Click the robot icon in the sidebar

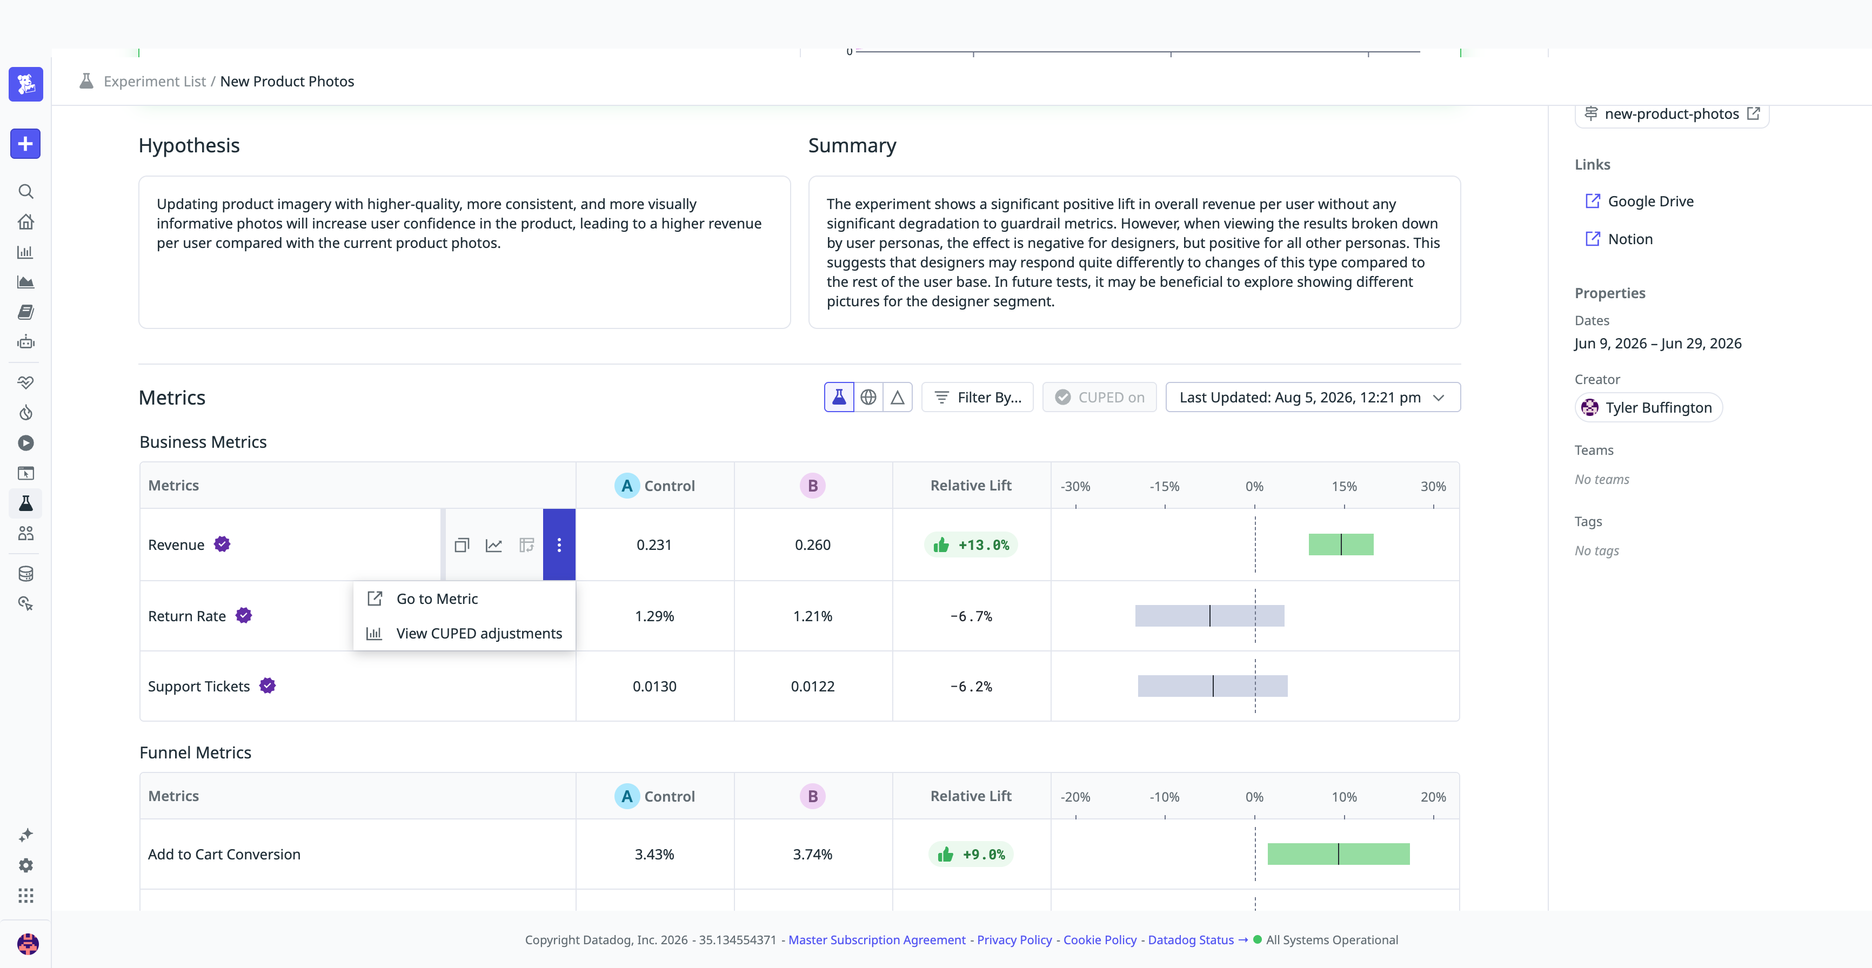pyautogui.click(x=25, y=342)
